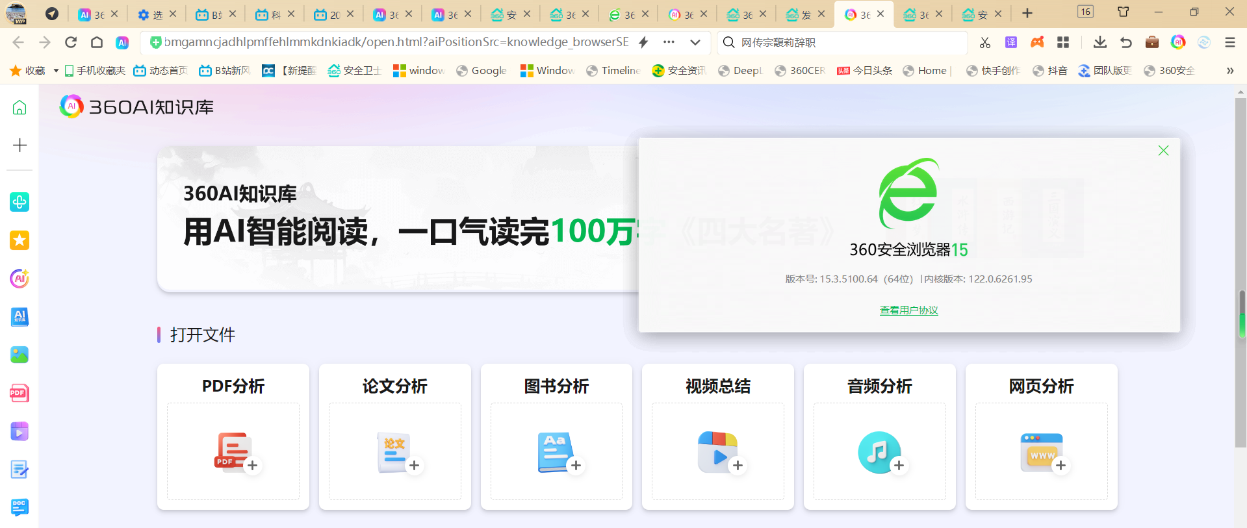
Task: Open the 今日头条 bookmark
Action: pos(864,70)
